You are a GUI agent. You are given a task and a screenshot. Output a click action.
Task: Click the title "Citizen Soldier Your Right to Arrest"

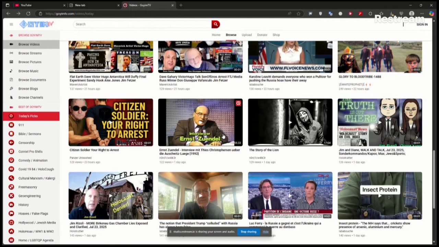point(94,150)
